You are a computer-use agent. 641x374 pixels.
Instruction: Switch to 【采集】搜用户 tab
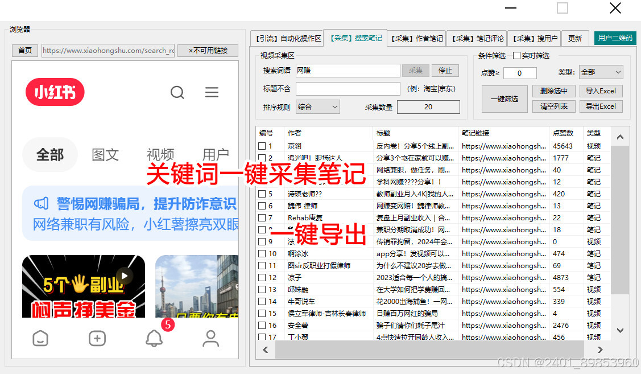click(x=534, y=39)
